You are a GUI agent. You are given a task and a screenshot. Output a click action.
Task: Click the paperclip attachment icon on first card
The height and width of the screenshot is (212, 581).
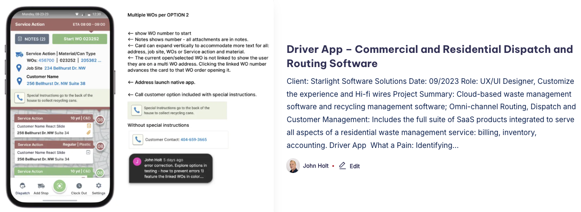pos(89,132)
